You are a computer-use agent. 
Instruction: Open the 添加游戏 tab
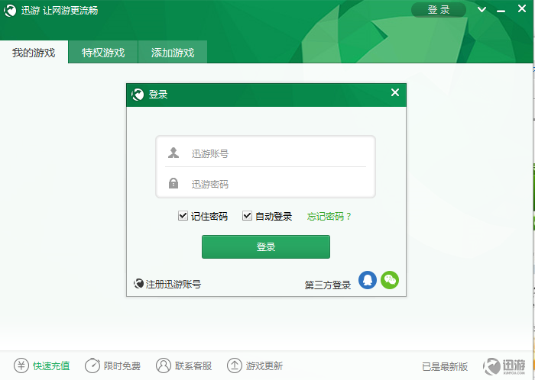point(173,53)
